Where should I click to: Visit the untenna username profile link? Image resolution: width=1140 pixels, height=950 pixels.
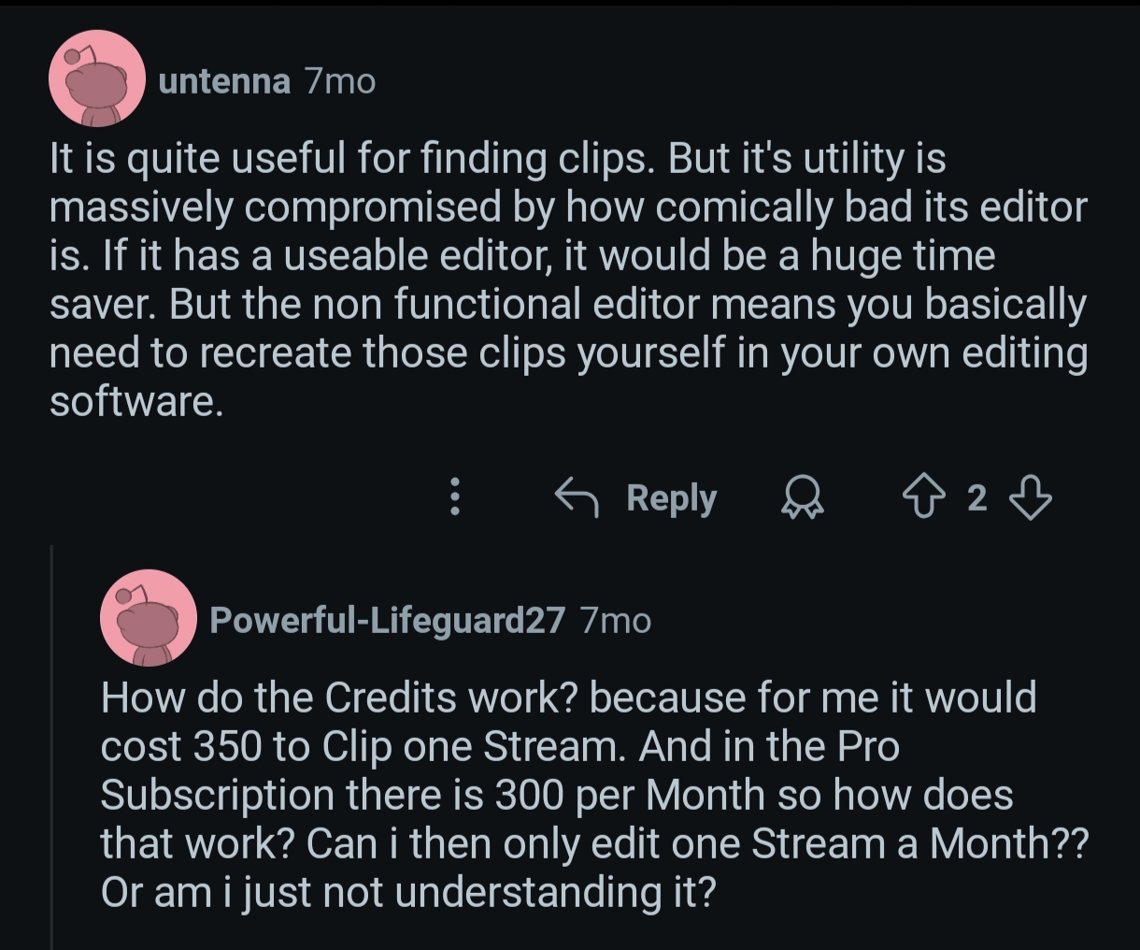tap(224, 82)
